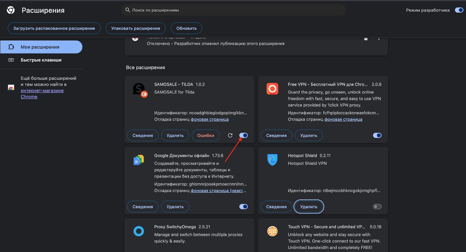Click Обновить button
Image resolution: width=466 pixels, height=252 pixels.
click(186, 28)
